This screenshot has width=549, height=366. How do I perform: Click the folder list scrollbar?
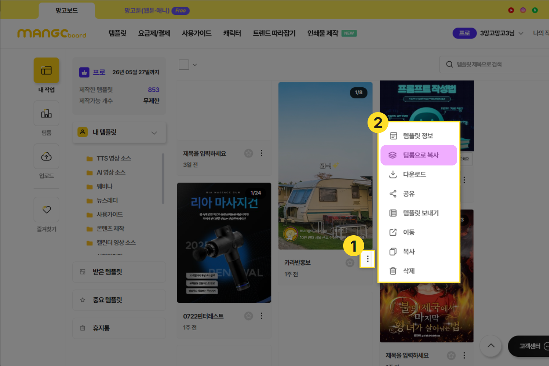click(x=163, y=179)
